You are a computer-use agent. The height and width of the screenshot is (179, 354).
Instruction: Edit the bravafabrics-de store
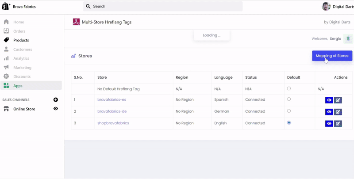click(338, 112)
